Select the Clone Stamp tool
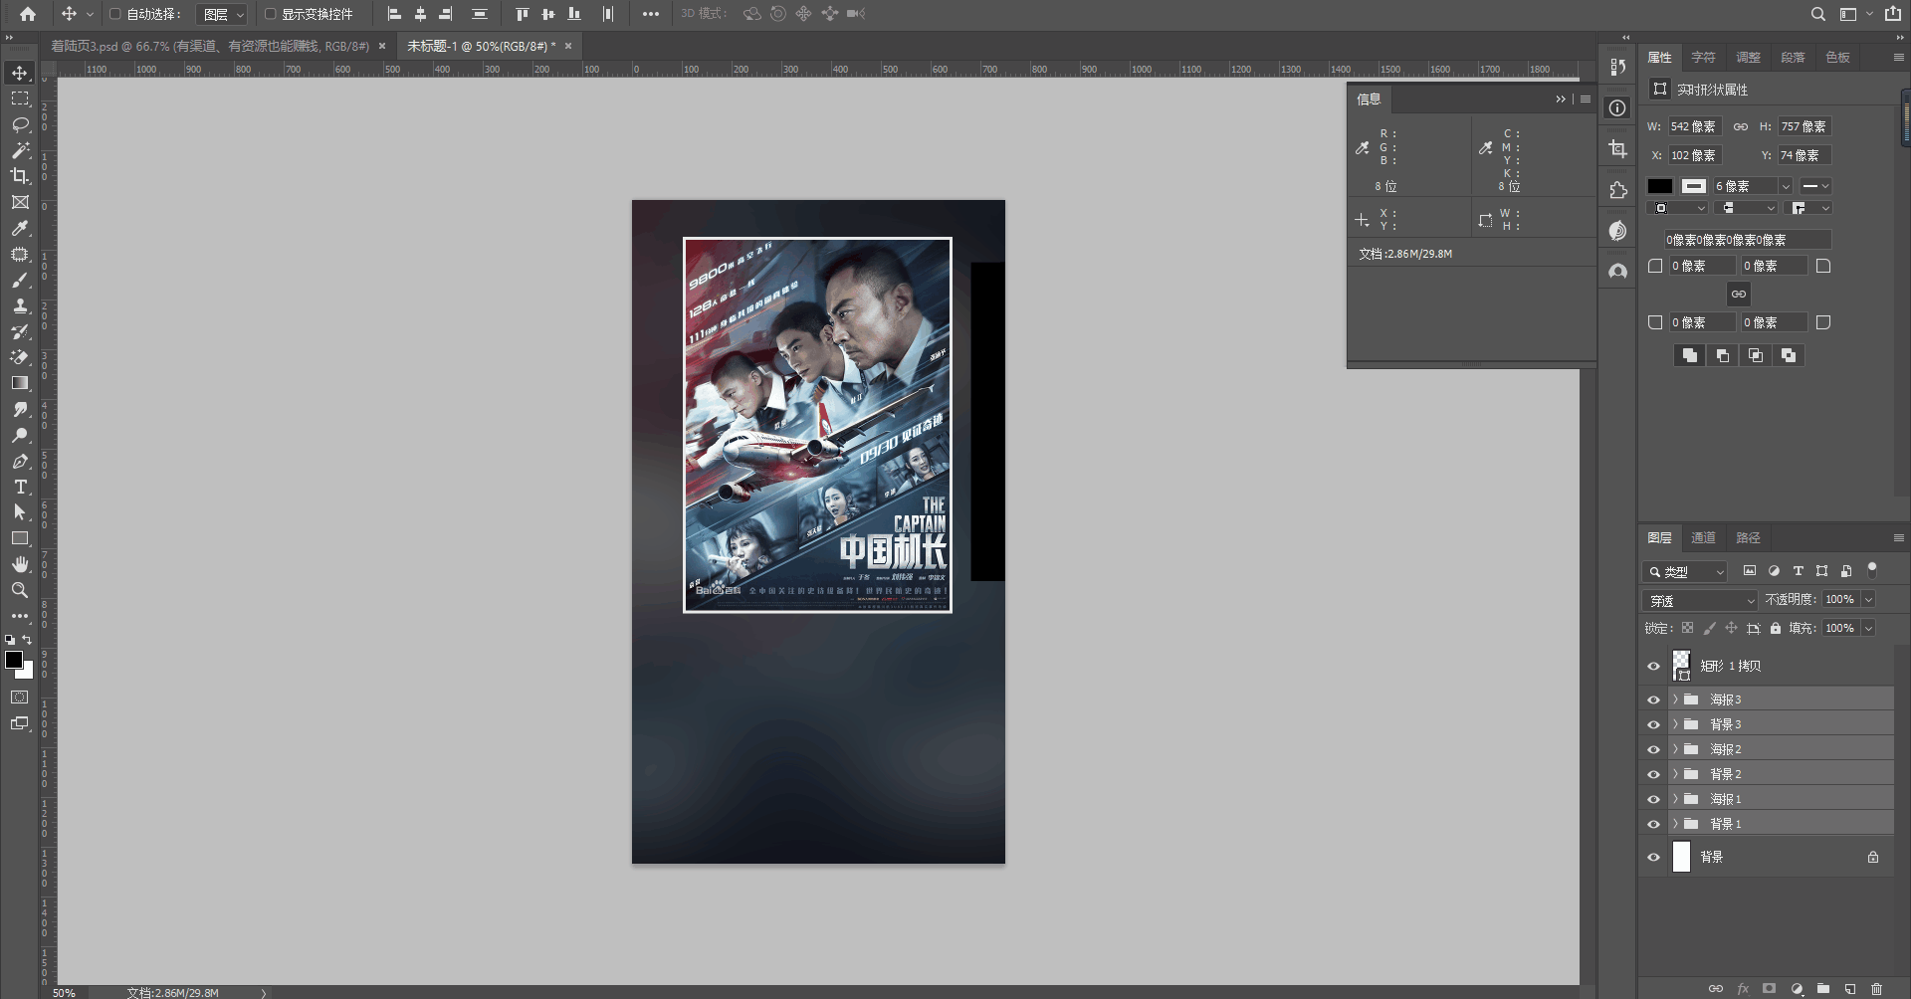The height and width of the screenshot is (999, 1911). coord(20,305)
